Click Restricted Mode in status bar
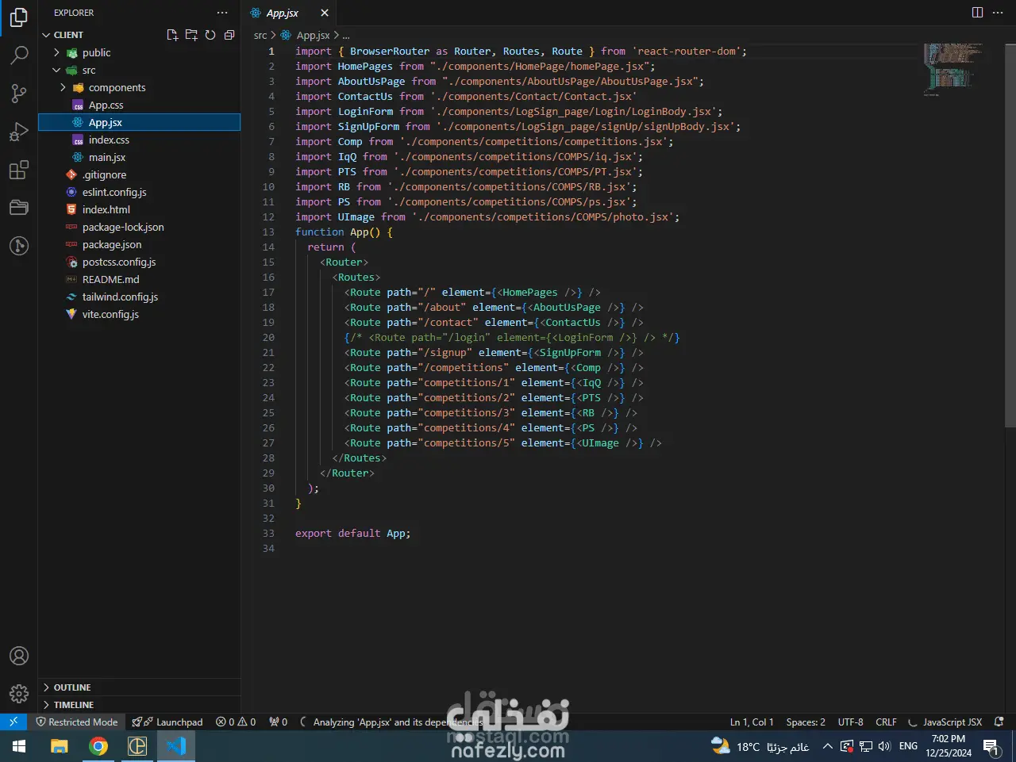Image resolution: width=1016 pixels, height=762 pixels. 77,722
